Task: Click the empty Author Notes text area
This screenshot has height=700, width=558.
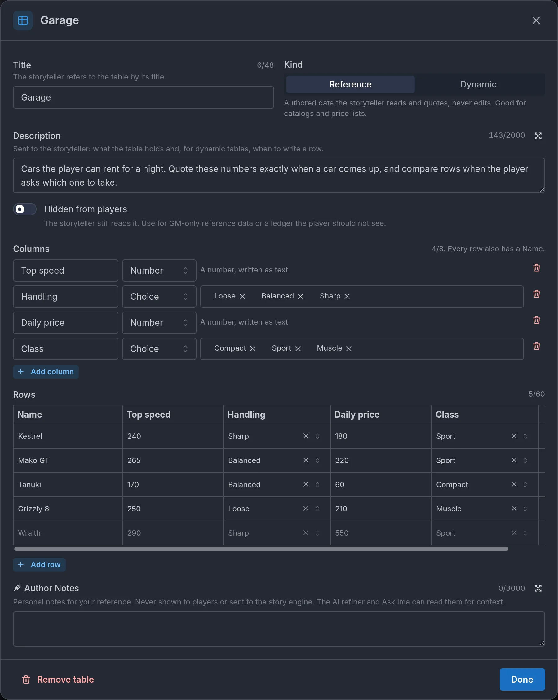Action: 279,629
